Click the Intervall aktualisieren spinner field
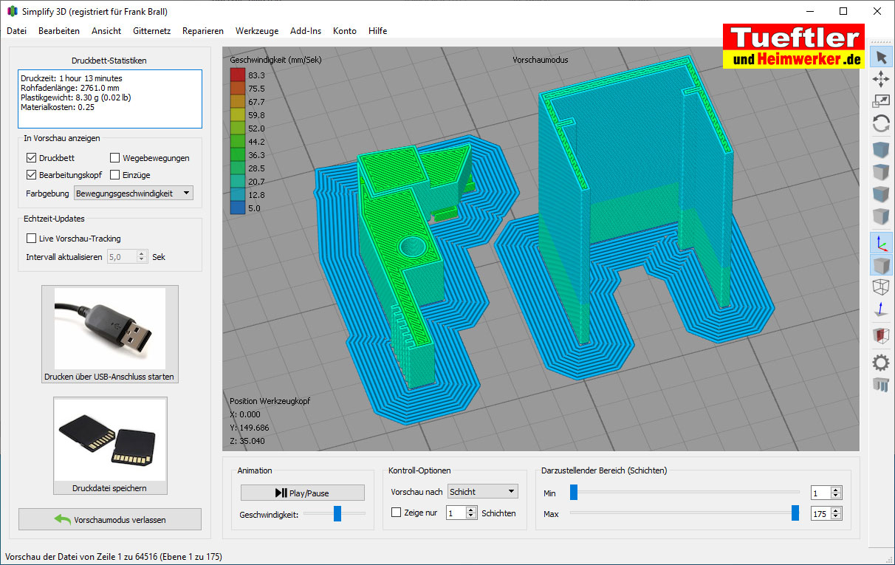895x565 pixels. coord(128,257)
